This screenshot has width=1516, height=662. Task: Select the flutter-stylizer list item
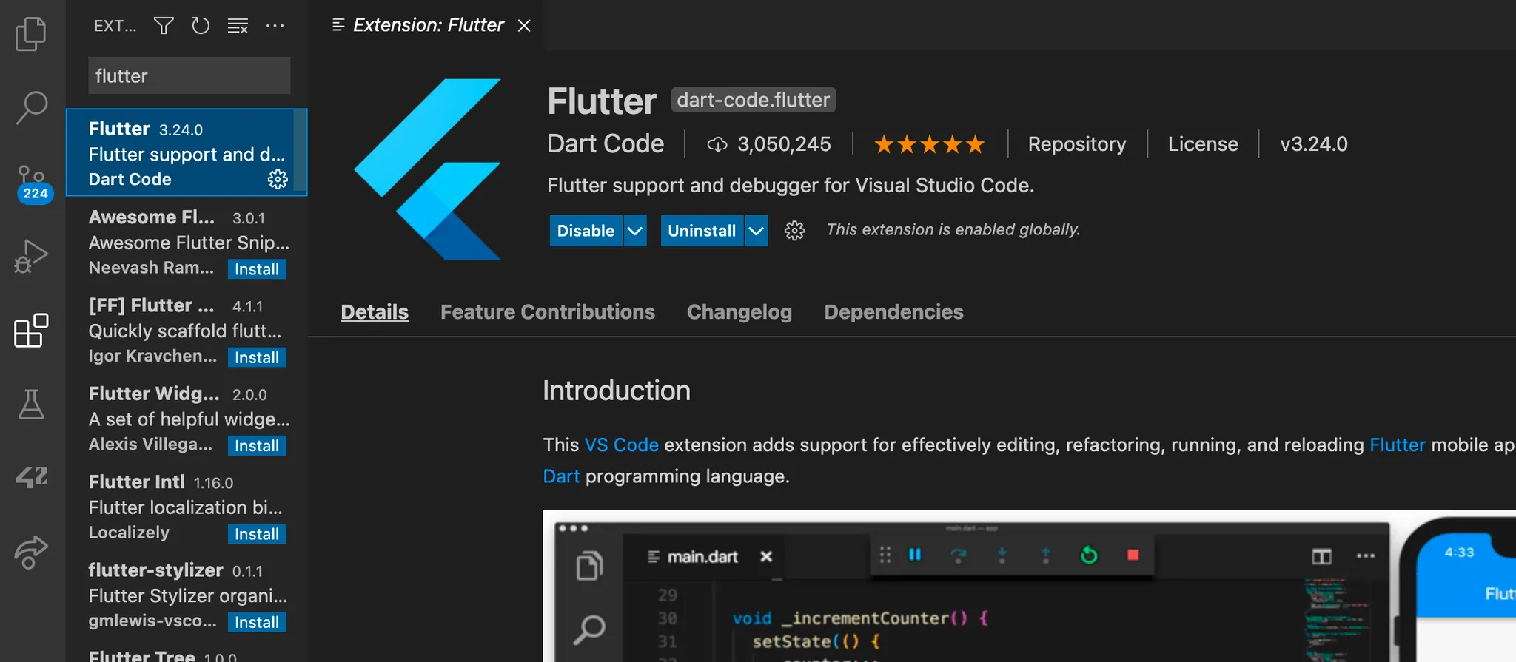187,595
